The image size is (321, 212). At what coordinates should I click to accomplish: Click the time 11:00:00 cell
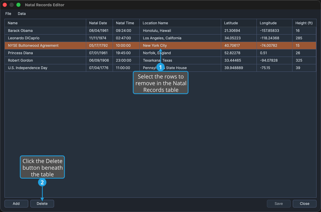point(126,68)
